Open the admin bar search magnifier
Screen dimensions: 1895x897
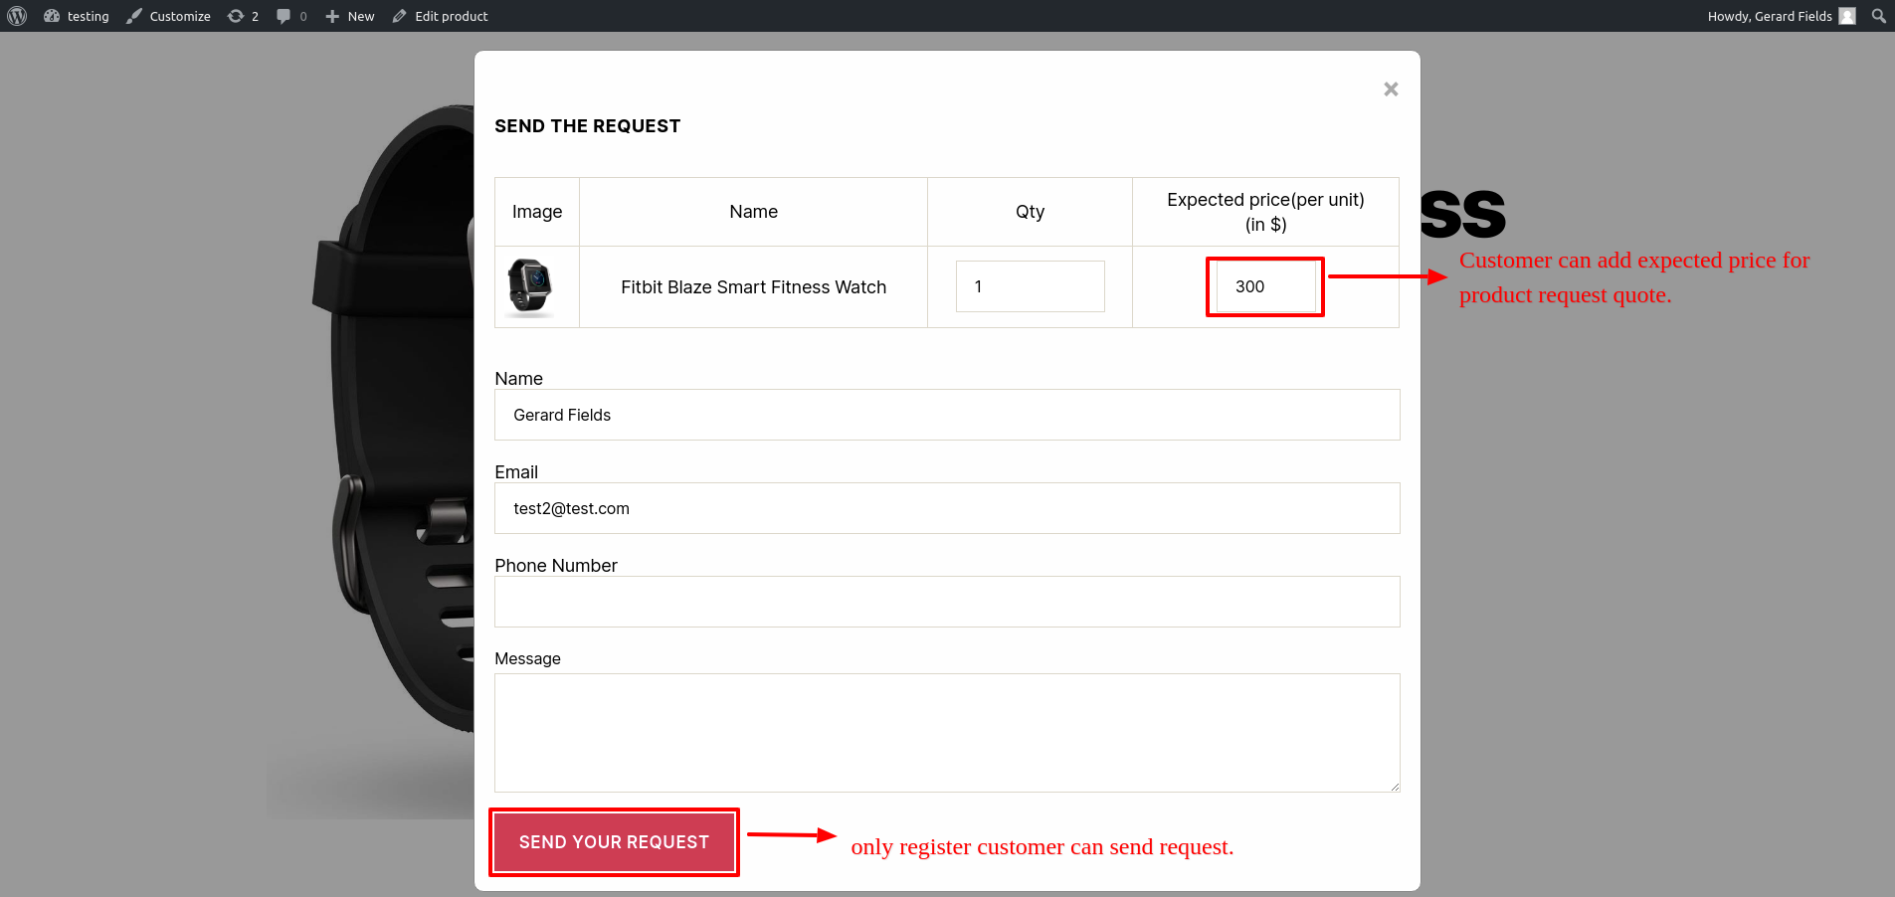[1878, 16]
